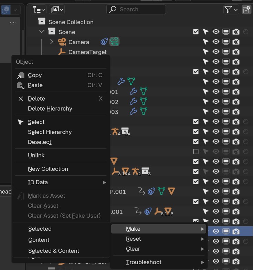The image size is (253, 270).
Task: Hide the Camera object in viewport
Action: [x=216, y=42]
